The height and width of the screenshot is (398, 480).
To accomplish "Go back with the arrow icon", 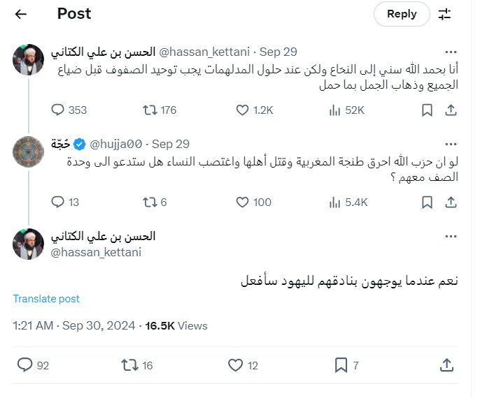I will [x=21, y=14].
